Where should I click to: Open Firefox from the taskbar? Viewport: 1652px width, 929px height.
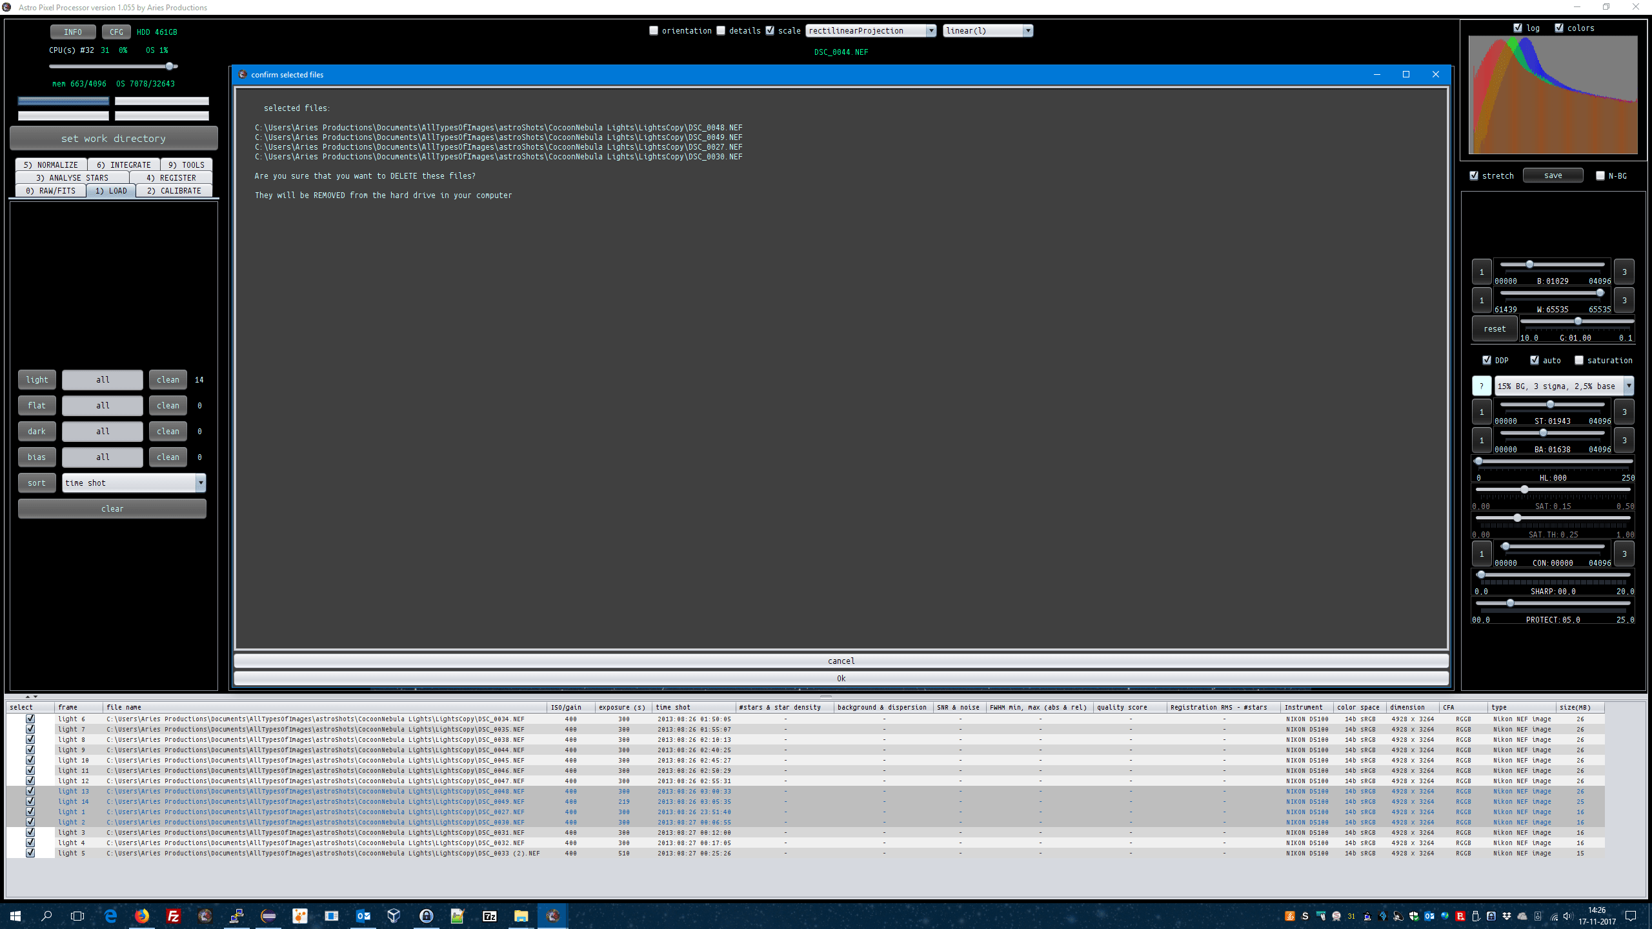142,915
